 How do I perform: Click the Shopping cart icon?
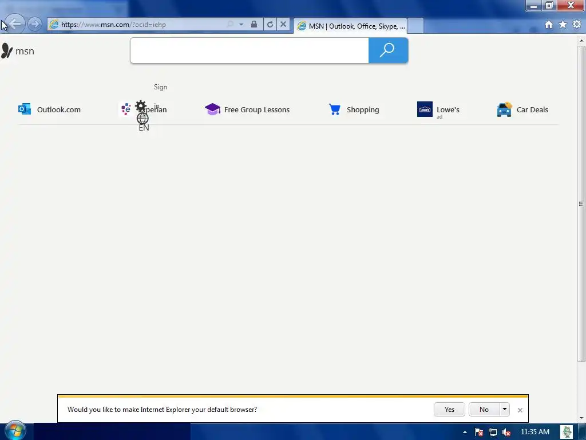click(x=335, y=109)
